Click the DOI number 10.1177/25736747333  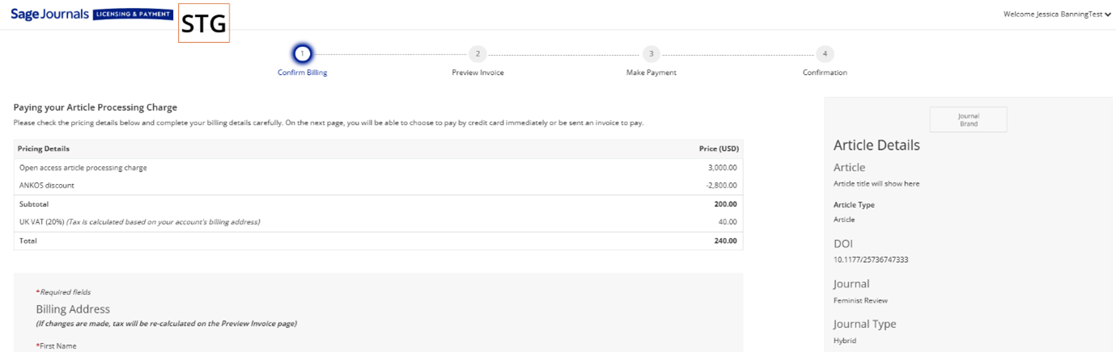pos(870,260)
